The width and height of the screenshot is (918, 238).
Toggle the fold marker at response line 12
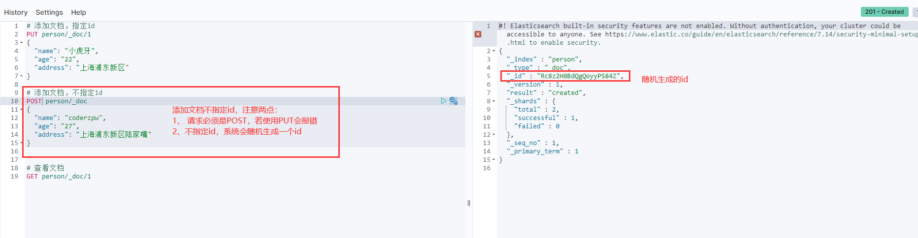[x=494, y=135]
